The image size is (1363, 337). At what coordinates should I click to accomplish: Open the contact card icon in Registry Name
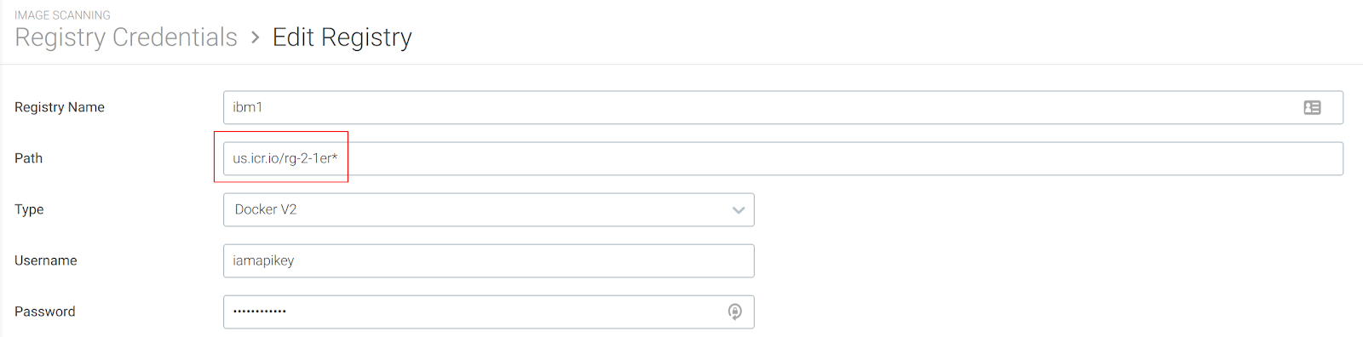pos(1312,107)
